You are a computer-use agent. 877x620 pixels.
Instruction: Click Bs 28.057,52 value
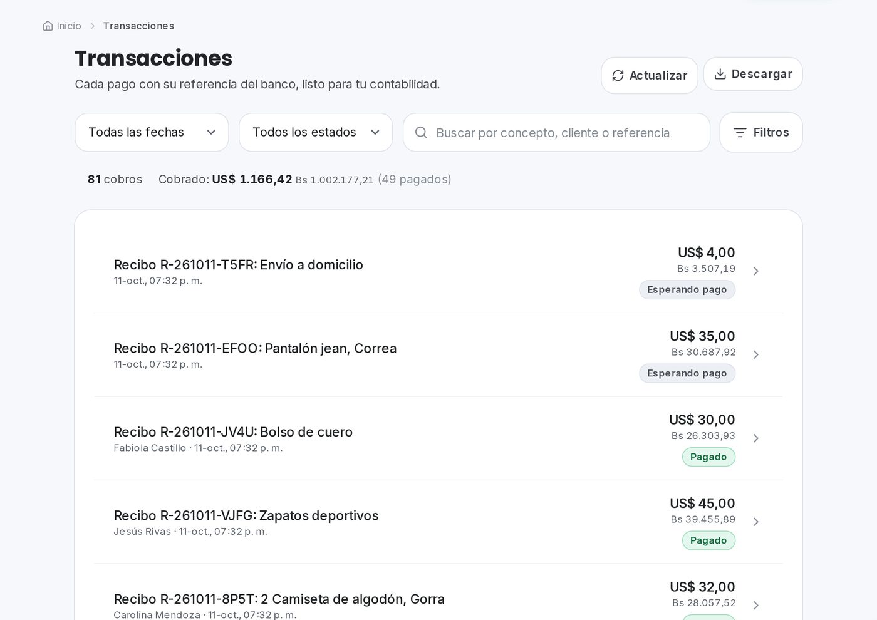(x=704, y=603)
